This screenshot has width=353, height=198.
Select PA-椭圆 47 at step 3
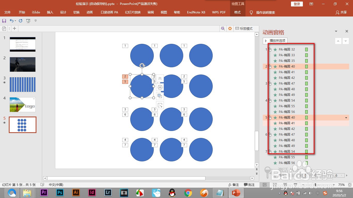(x=306, y=84)
